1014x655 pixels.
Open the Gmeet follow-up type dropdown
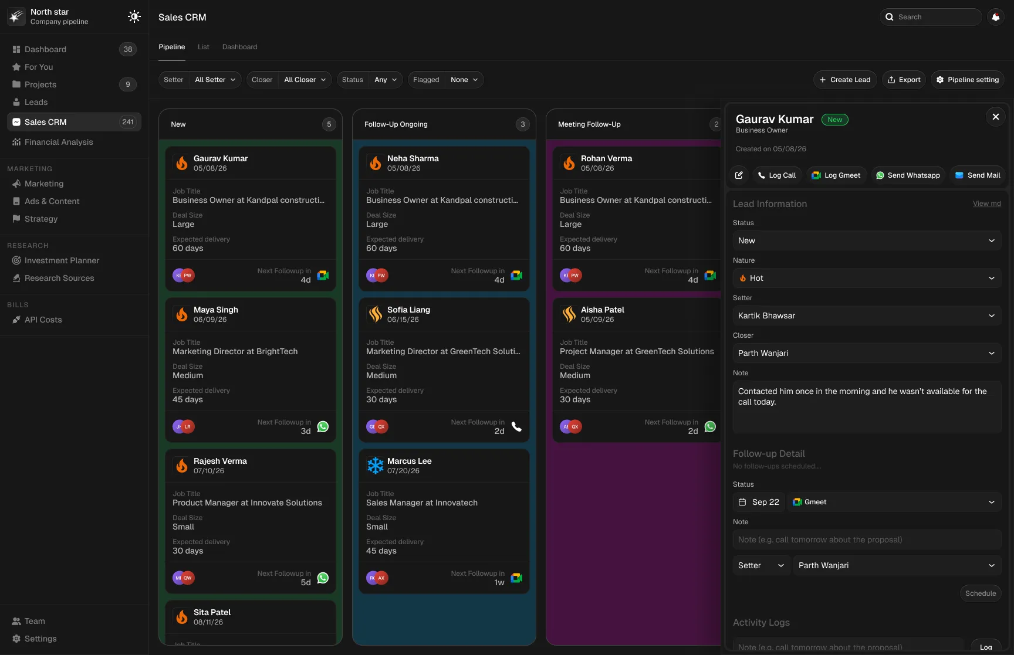coord(894,502)
